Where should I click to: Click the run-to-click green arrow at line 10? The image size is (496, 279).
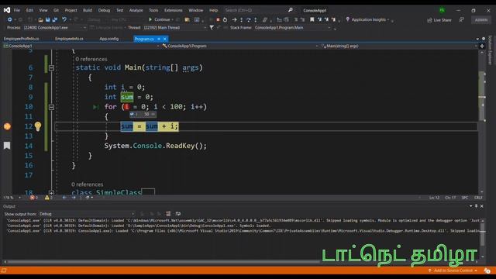pyautogui.click(x=96, y=107)
